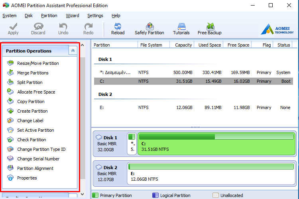The width and height of the screenshot is (299, 199).
Task: Open Change Label operation
Action: (x=30, y=121)
